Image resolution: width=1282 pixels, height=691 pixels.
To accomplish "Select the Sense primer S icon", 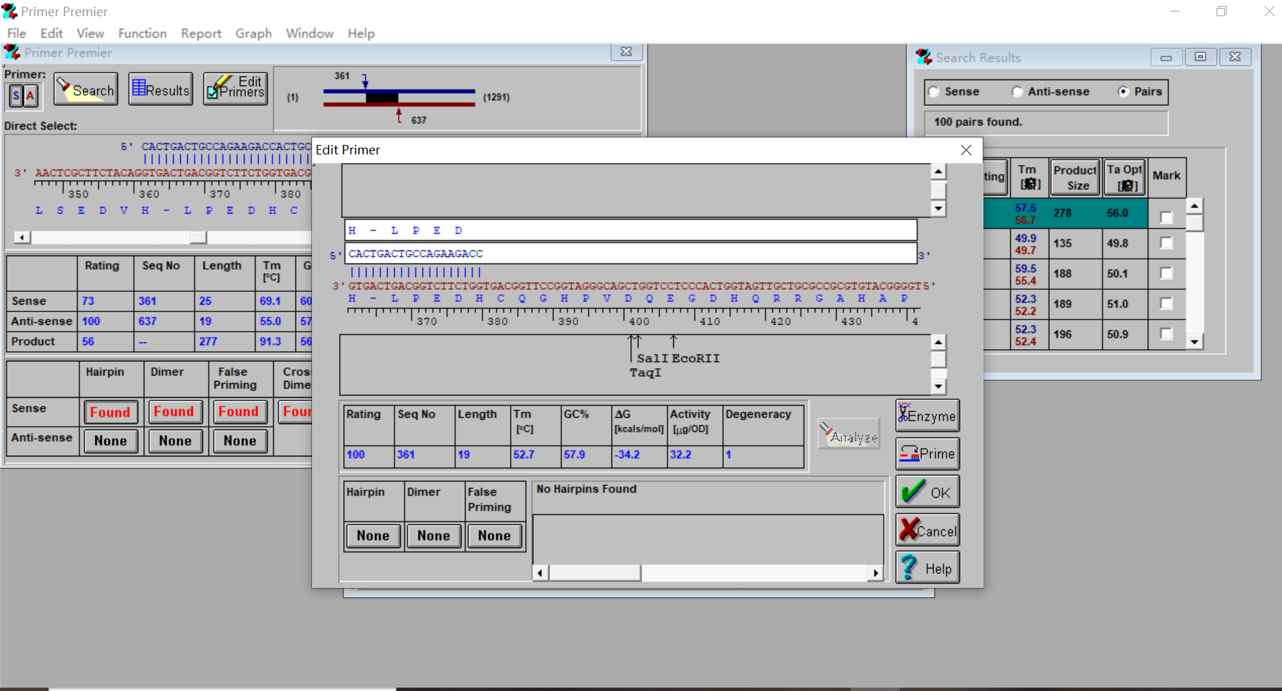I will [16, 96].
